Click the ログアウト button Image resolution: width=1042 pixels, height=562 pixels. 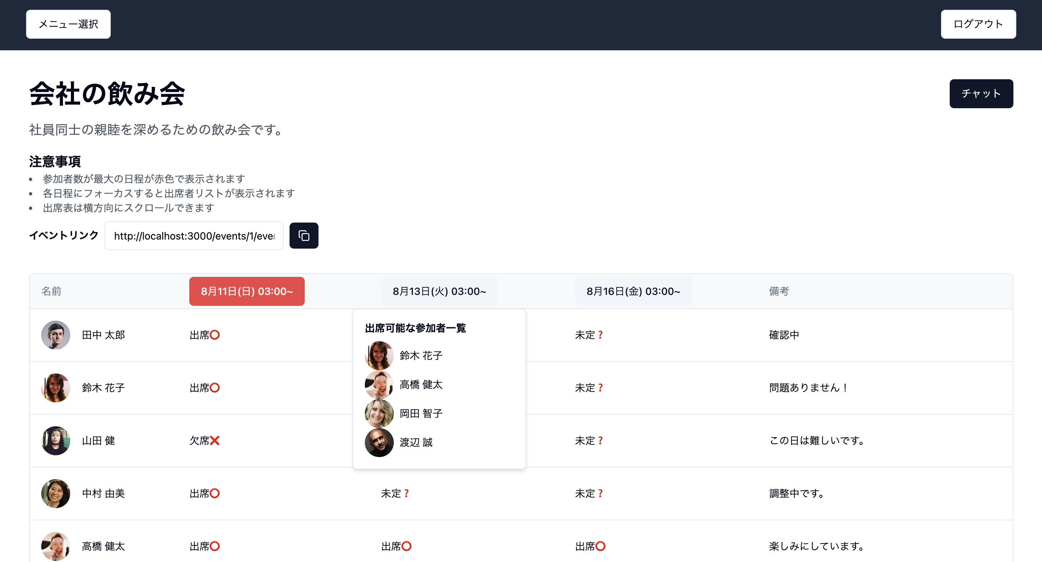(978, 24)
